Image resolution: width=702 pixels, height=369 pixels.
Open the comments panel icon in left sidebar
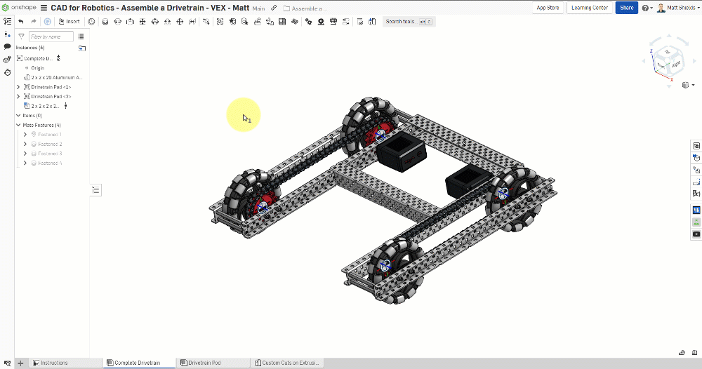tap(7, 46)
